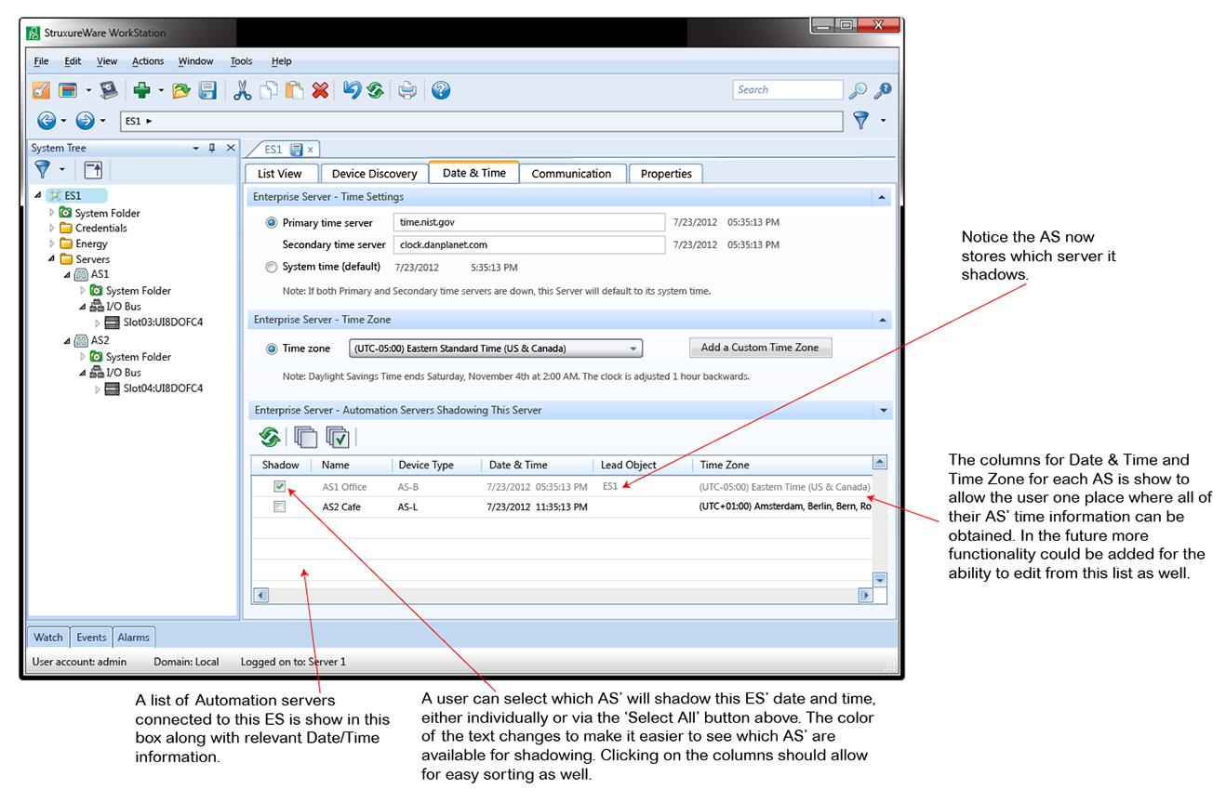
Task: Check the Shadow box for AS2 Cafe
Action: click(x=280, y=507)
